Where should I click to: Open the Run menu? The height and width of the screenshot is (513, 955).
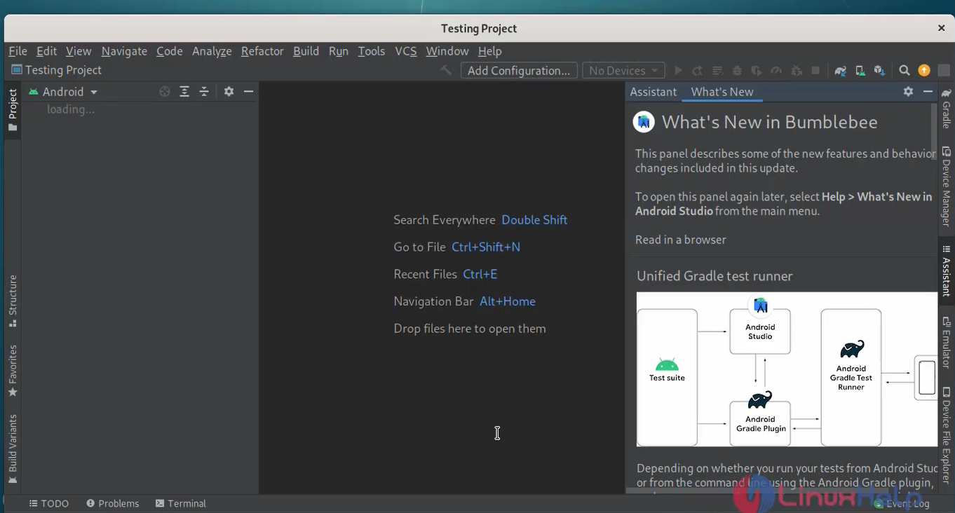pos(338,51)
